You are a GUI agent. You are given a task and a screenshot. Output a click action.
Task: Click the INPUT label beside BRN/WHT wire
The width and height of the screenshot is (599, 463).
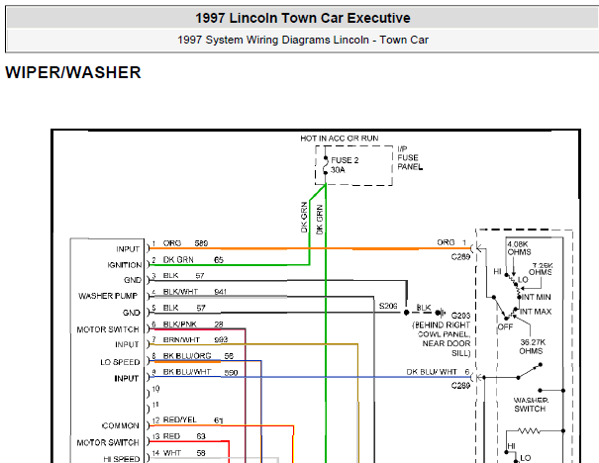(127, 344)
